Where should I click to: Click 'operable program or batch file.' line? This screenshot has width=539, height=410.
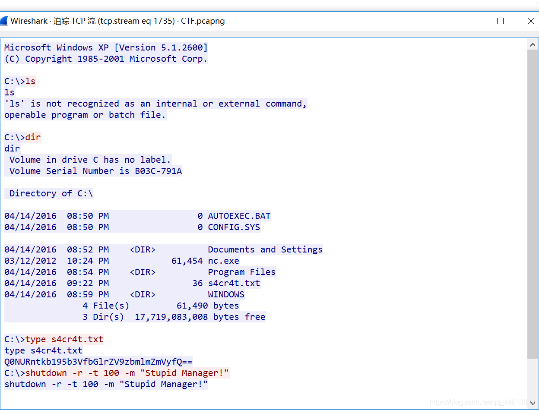(85, 115)
